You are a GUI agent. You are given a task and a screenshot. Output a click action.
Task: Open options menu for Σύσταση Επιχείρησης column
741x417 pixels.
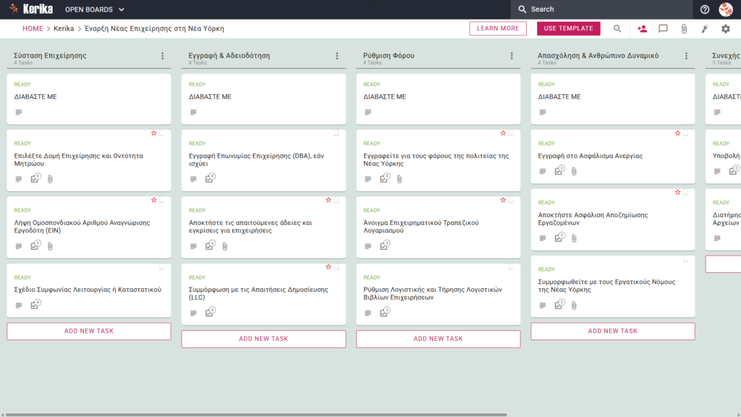coord(163,56)
